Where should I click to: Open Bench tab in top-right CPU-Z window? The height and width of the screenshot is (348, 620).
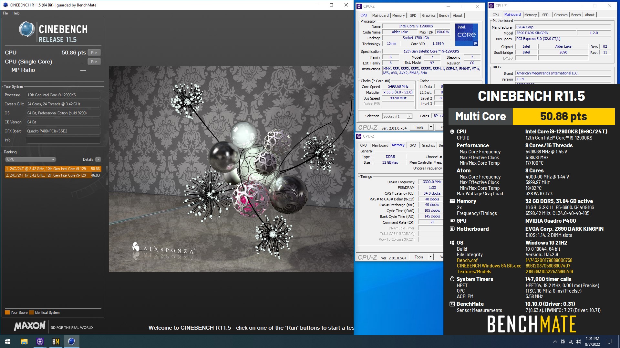point(576,15)
